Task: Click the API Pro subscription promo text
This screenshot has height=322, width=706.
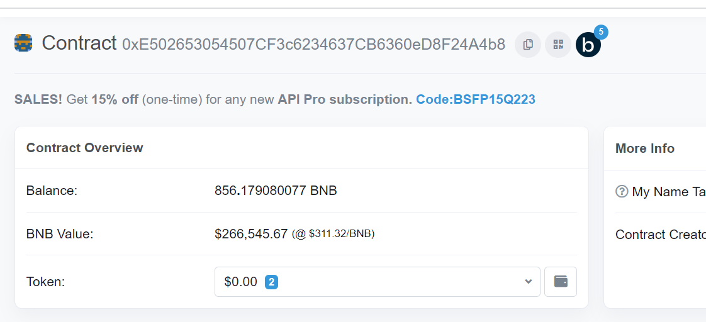Action: [345, 99]
